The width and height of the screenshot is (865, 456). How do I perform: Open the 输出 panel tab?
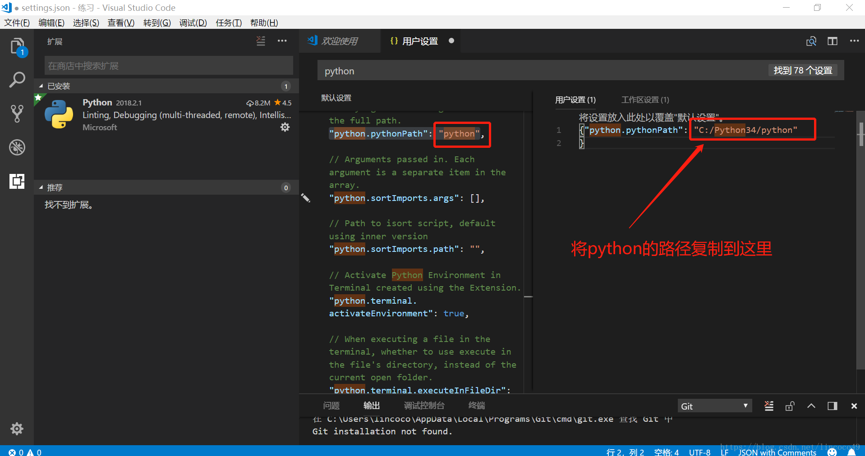[372, 406]
